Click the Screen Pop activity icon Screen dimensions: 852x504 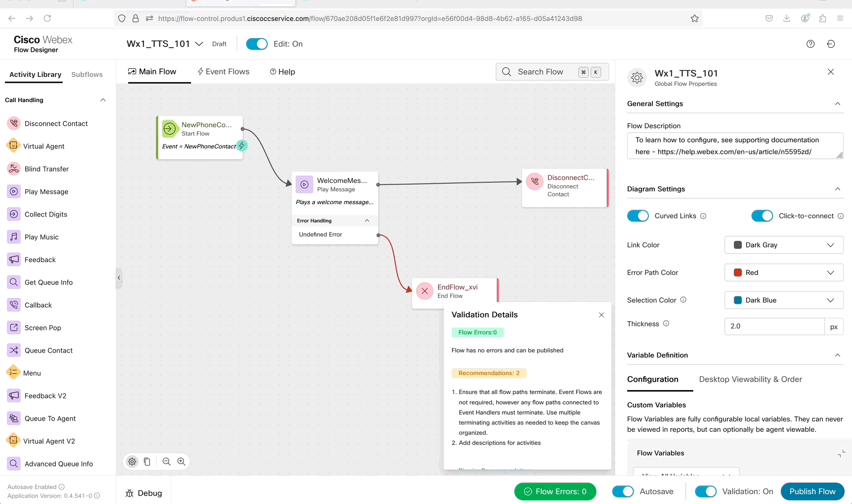point(14,327)
